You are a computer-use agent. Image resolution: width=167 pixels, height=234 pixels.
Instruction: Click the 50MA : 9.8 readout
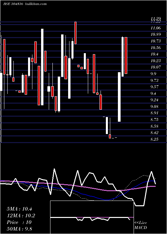click(x=19, y=229)
